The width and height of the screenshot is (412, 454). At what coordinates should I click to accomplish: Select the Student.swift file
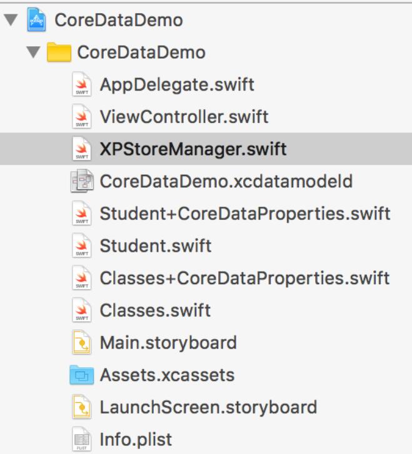click(155, 246)
